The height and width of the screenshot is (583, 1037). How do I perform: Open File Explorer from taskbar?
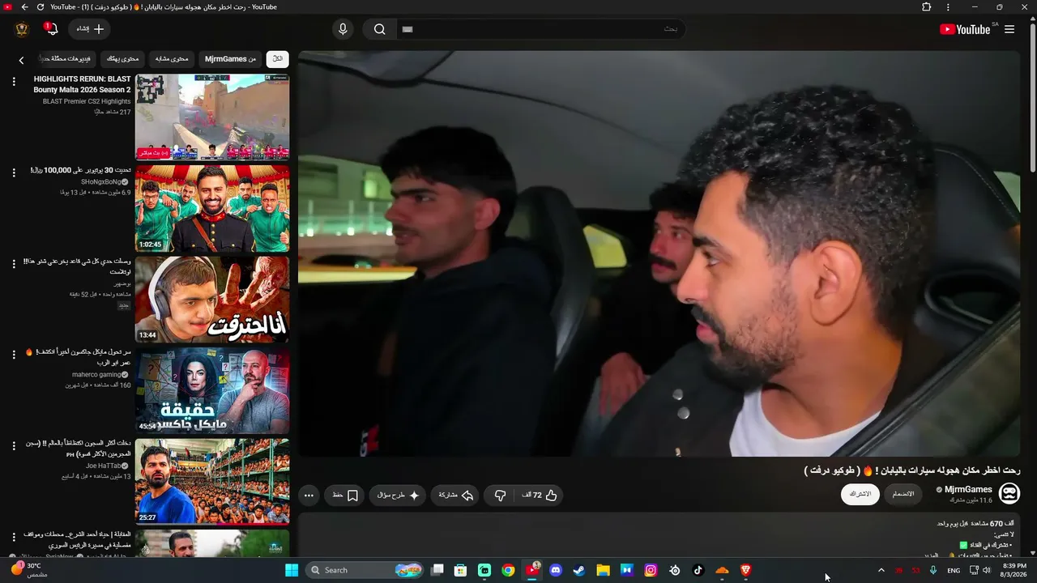point(603,570)
